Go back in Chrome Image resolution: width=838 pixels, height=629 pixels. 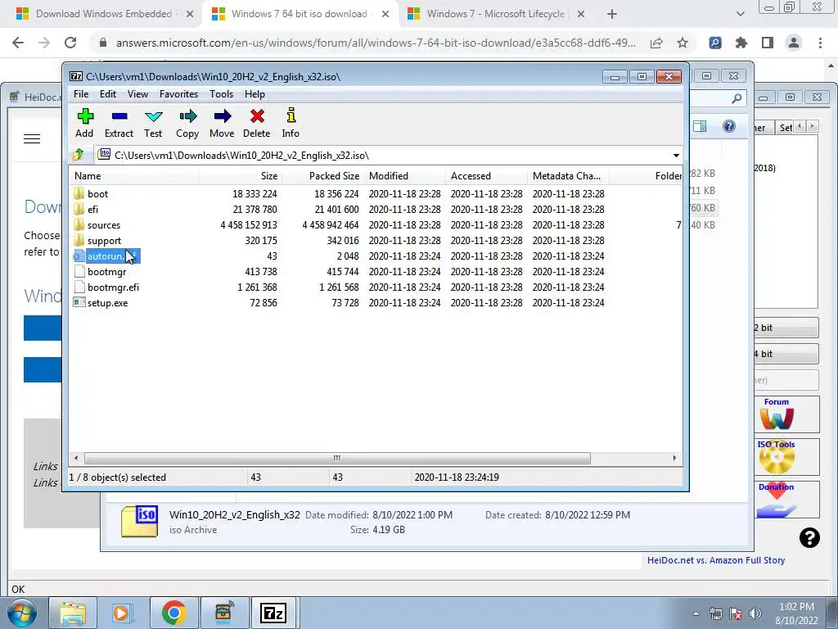coord(18,43)
